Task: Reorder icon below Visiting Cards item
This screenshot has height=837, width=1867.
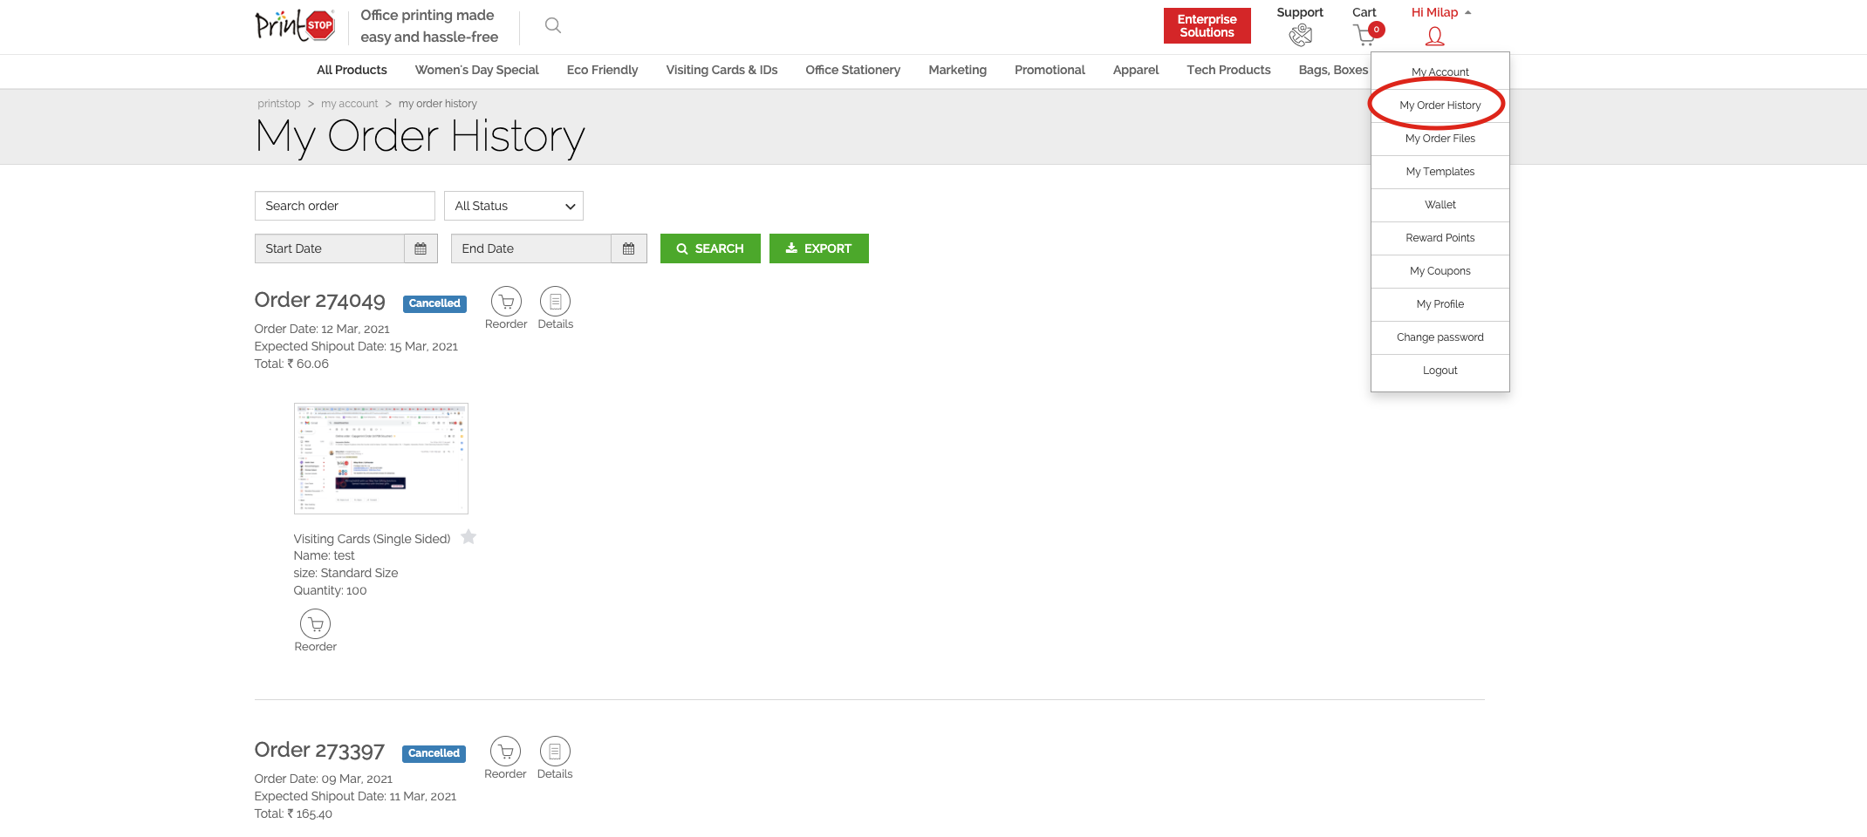Action: pos(316,624)
